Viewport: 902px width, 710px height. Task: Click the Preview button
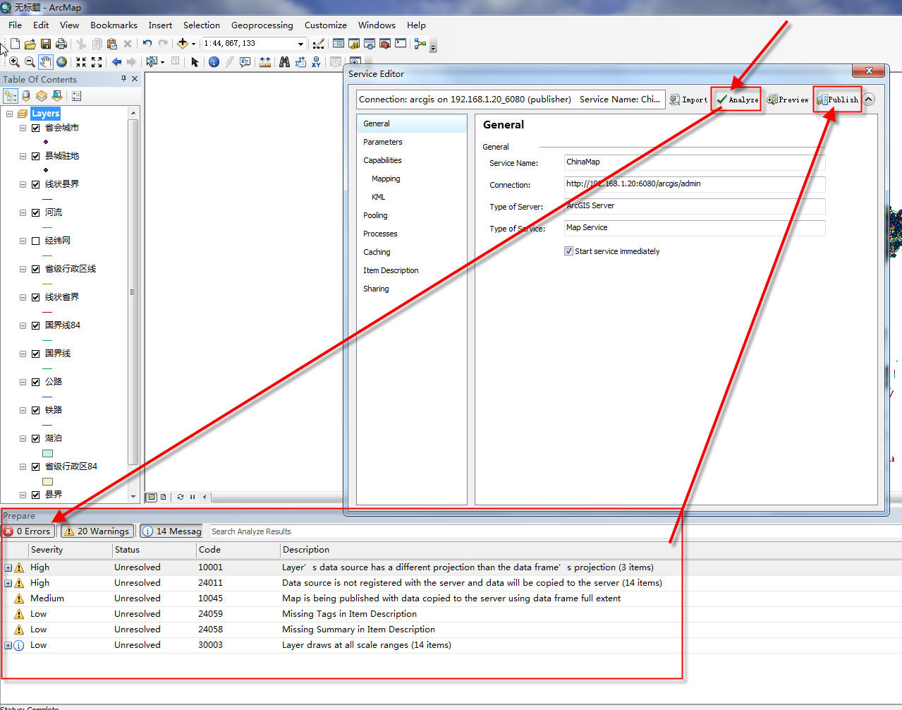[x=787, y=100]
